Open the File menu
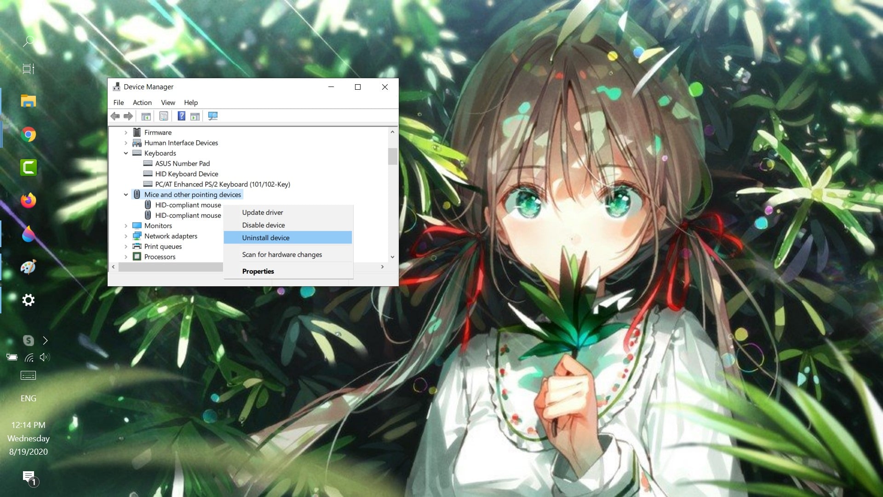 pos(119,103)
